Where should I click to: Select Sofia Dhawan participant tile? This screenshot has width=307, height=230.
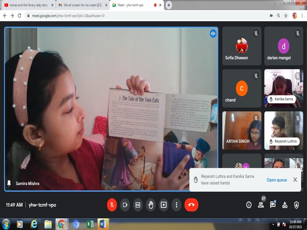(242, 46)
